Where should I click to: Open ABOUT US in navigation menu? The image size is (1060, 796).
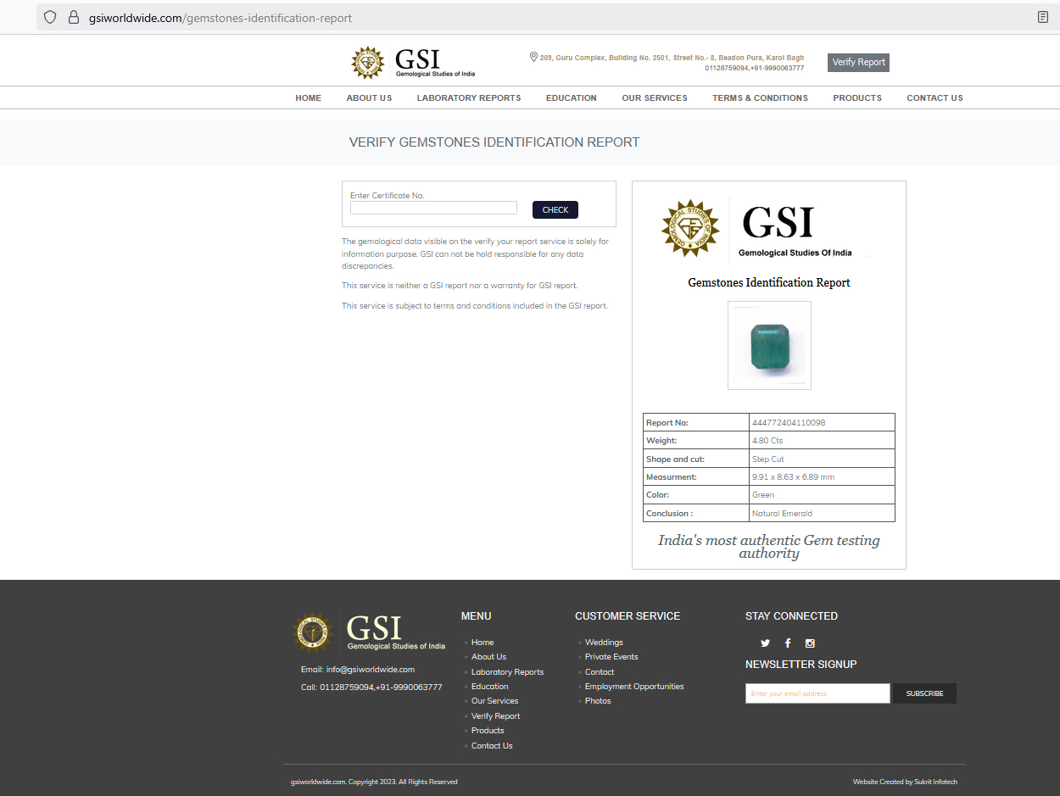click(369, 98)
